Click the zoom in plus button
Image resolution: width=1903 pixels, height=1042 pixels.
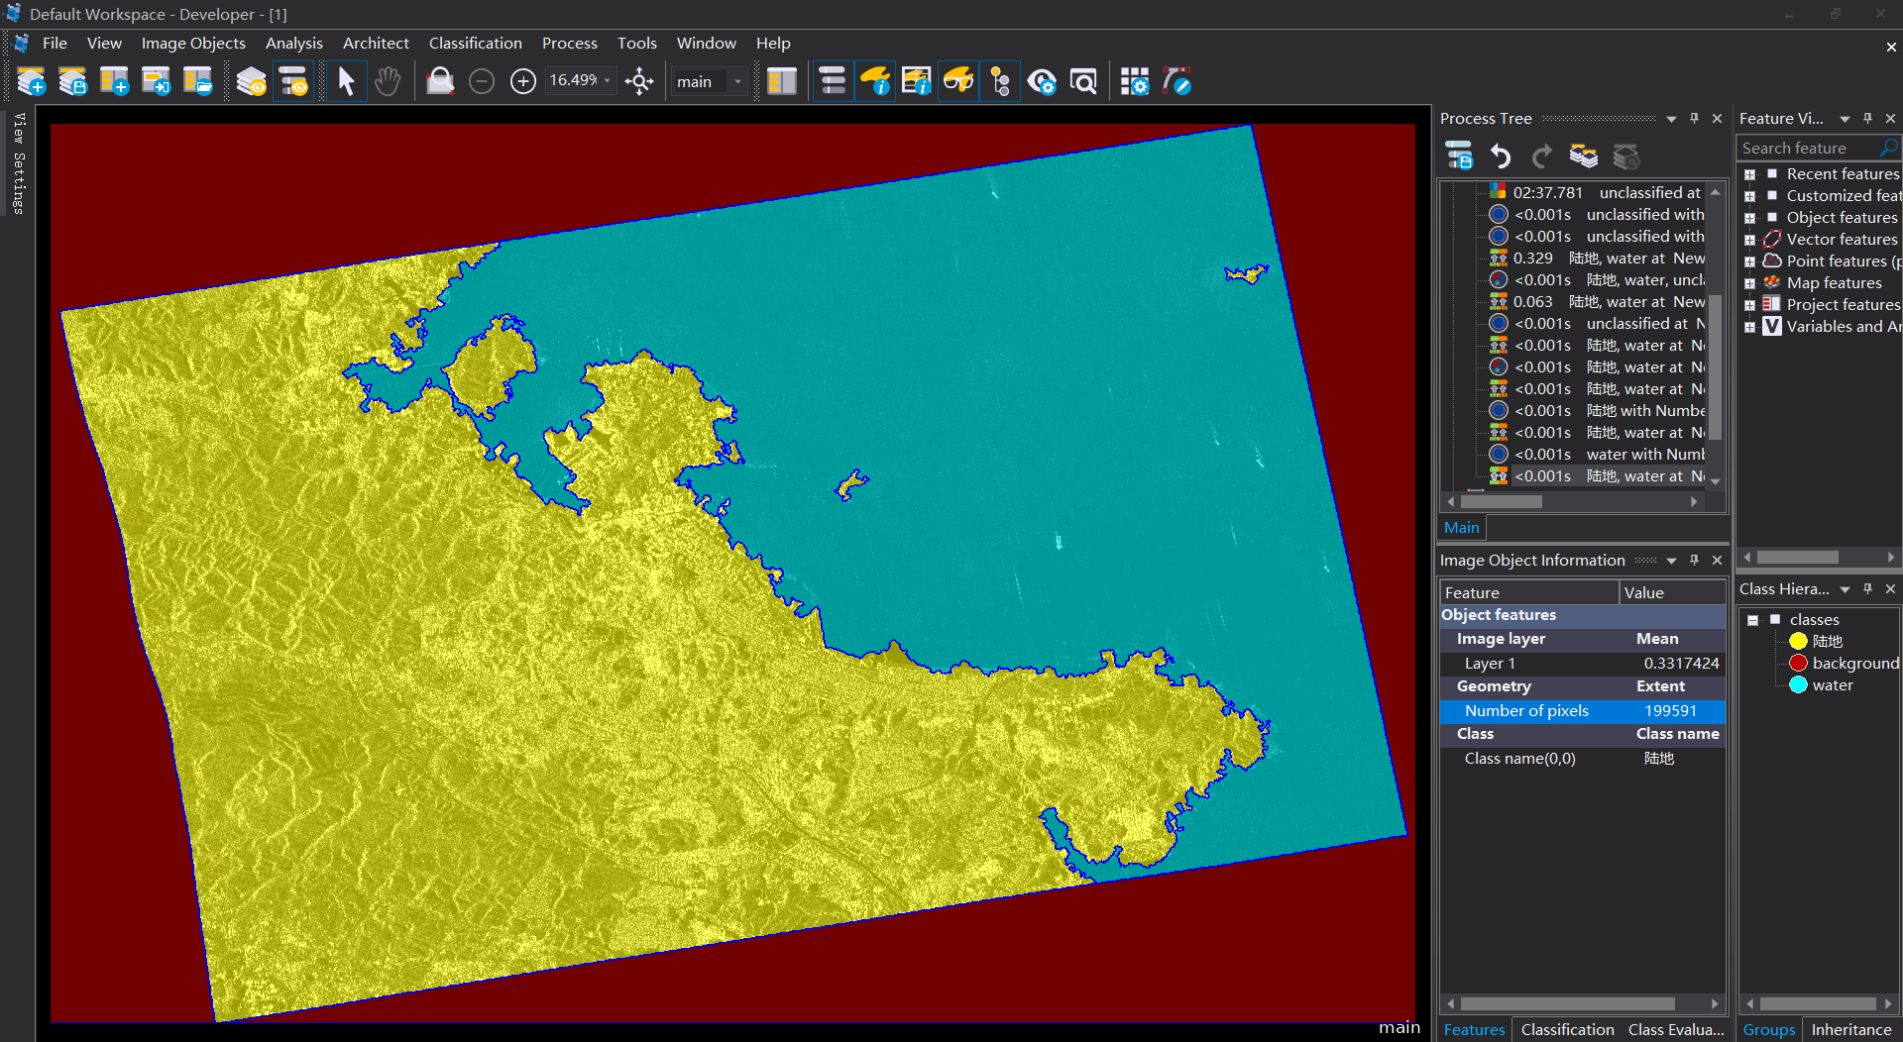point(522,81)
